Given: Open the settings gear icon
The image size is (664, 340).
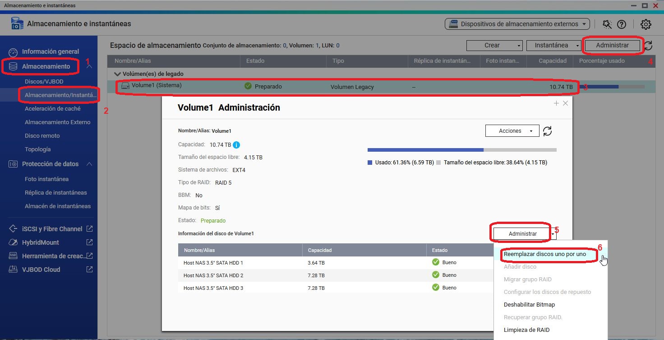Looking at the screenshot, I should [x=646, y=24].
